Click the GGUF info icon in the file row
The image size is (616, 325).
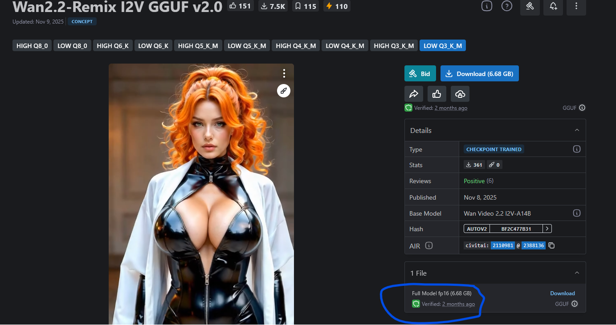575,304
